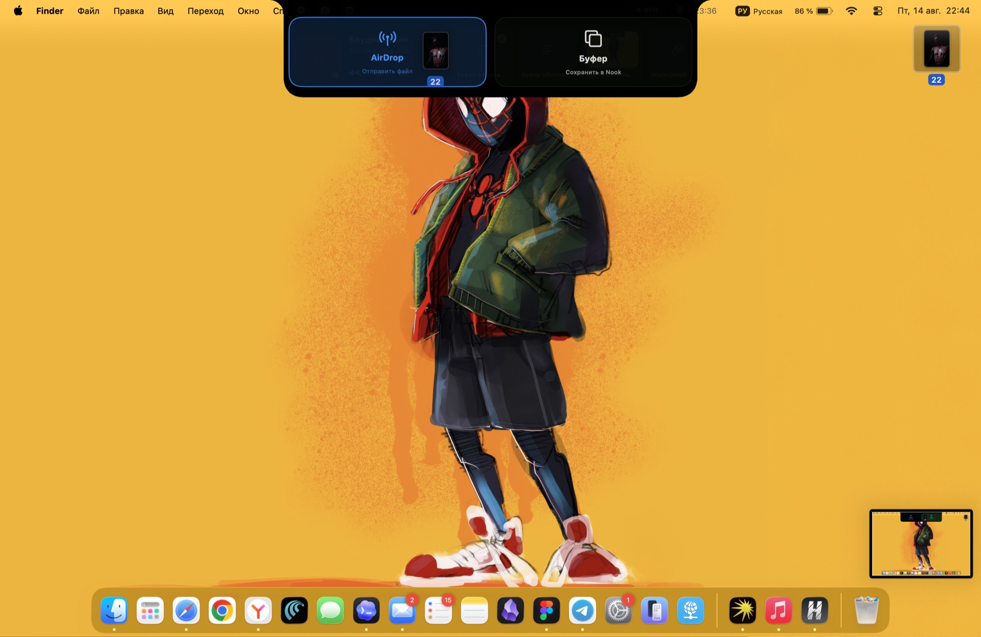
Task: Choose Буфер to save to Nook
Action: tap(593, 52)
